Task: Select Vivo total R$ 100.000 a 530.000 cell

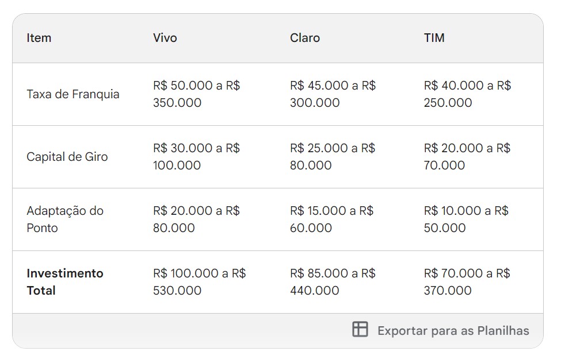Action: pyautogui.click(x=199, y=281)
